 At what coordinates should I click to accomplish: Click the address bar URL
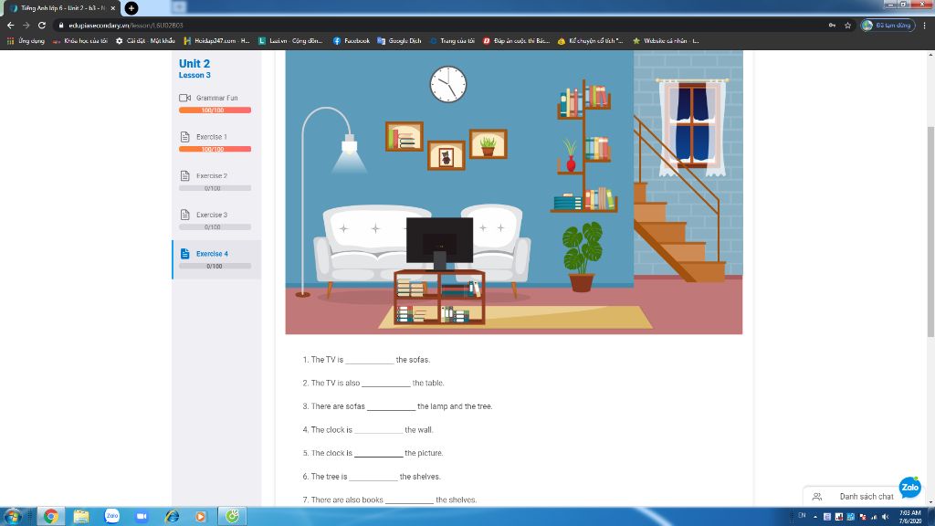126,25
